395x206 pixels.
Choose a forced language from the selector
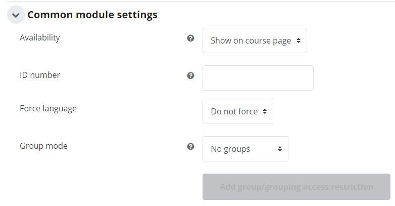pos(238,111)
